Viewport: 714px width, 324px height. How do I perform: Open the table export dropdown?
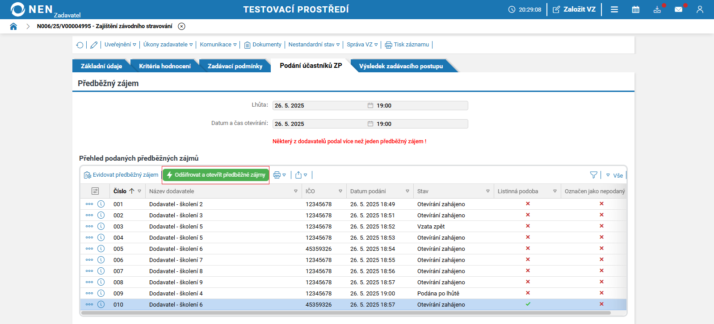[x=301, y=175]
